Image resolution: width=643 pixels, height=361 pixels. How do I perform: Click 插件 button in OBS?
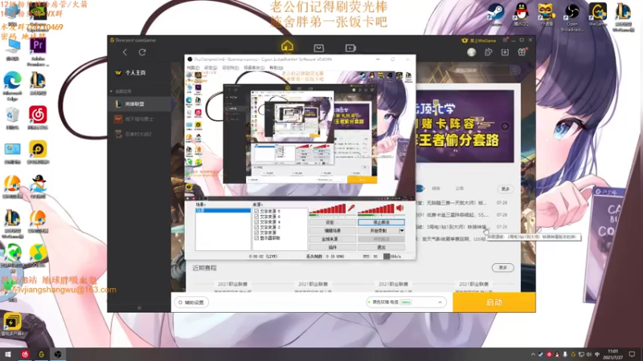[x=332, y=247]
